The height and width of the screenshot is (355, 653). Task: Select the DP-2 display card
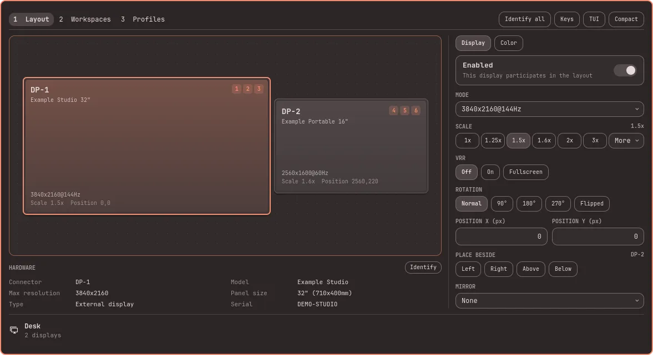coord(351,146)
